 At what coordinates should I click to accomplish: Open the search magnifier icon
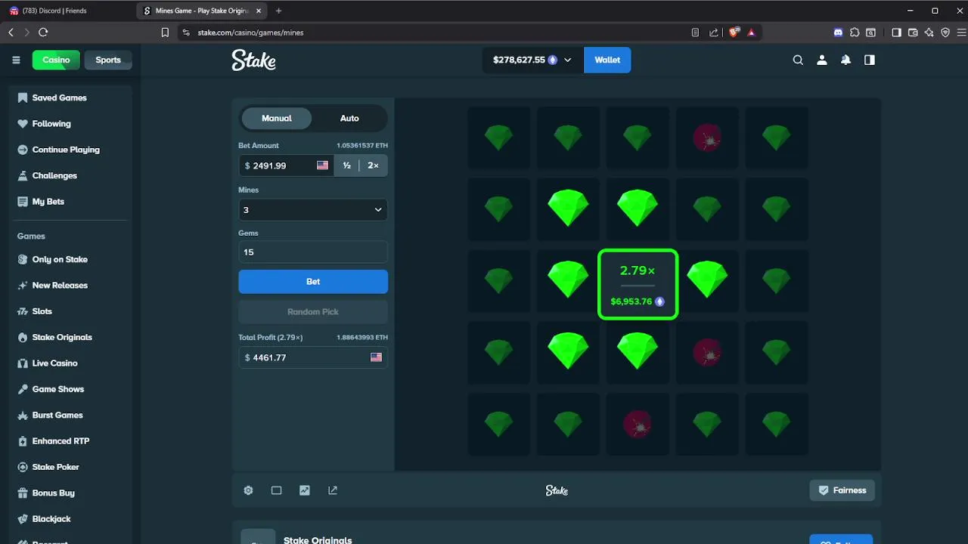point(798,60)
